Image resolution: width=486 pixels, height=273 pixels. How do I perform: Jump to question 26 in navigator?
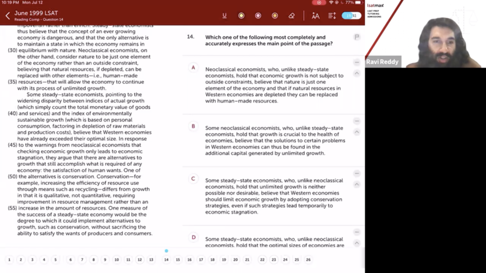(x=308, y=260)
